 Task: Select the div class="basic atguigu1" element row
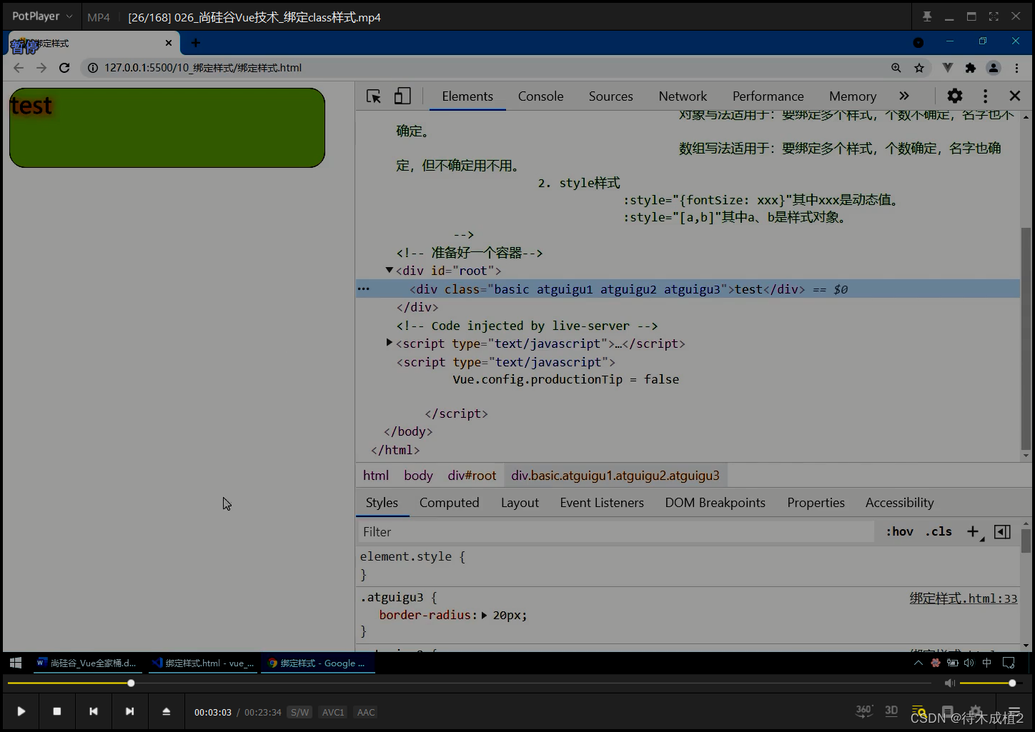(x=688, y=289)
